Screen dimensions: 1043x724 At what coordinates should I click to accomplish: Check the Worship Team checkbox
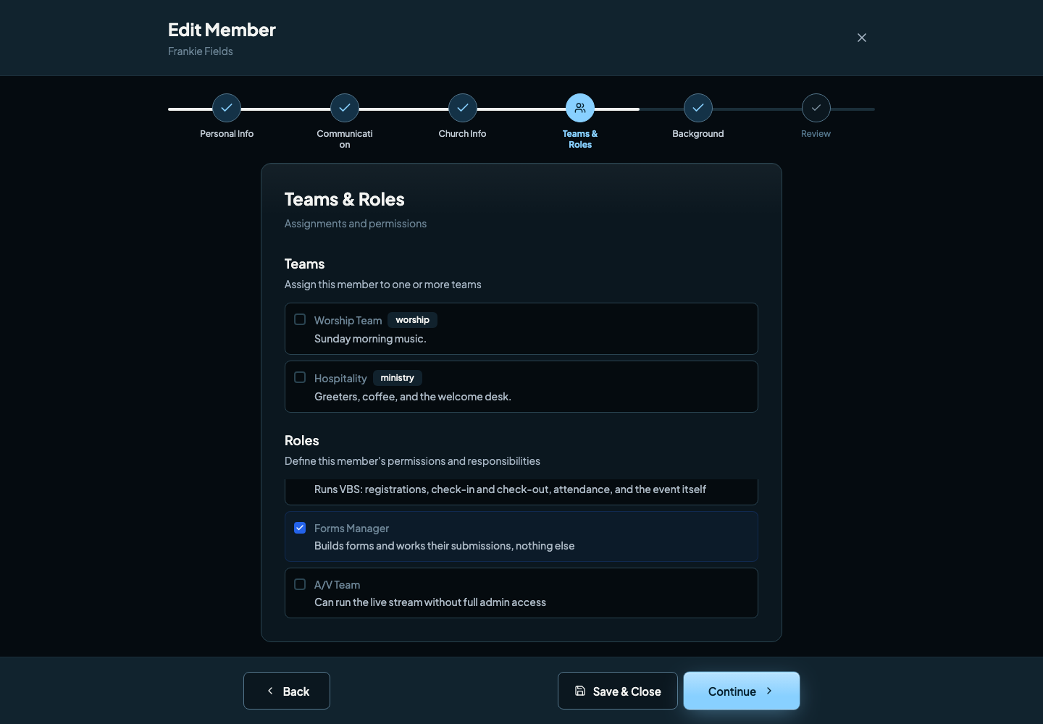tap(300, 319)
